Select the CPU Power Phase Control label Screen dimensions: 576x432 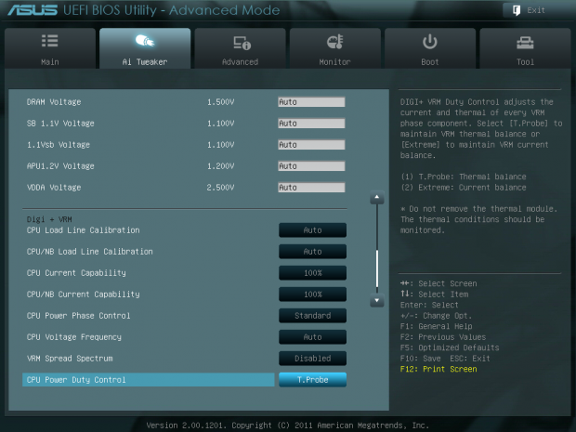pyautogui.click(x=78, y=316)
